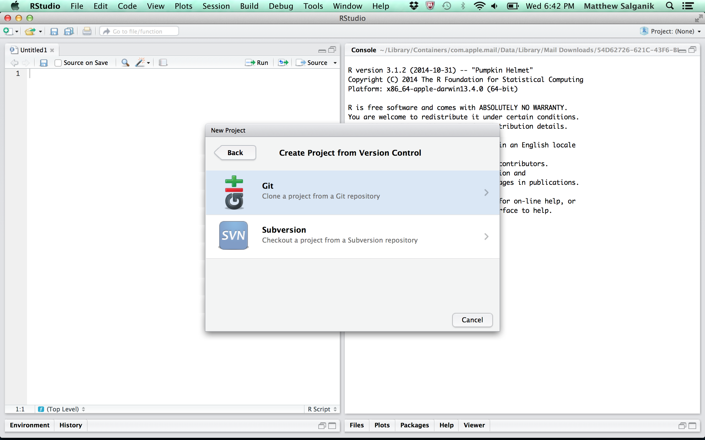Click the Back button in New Project dialog
The height and width of the screenshot is (440, 705).
point(235,153)
